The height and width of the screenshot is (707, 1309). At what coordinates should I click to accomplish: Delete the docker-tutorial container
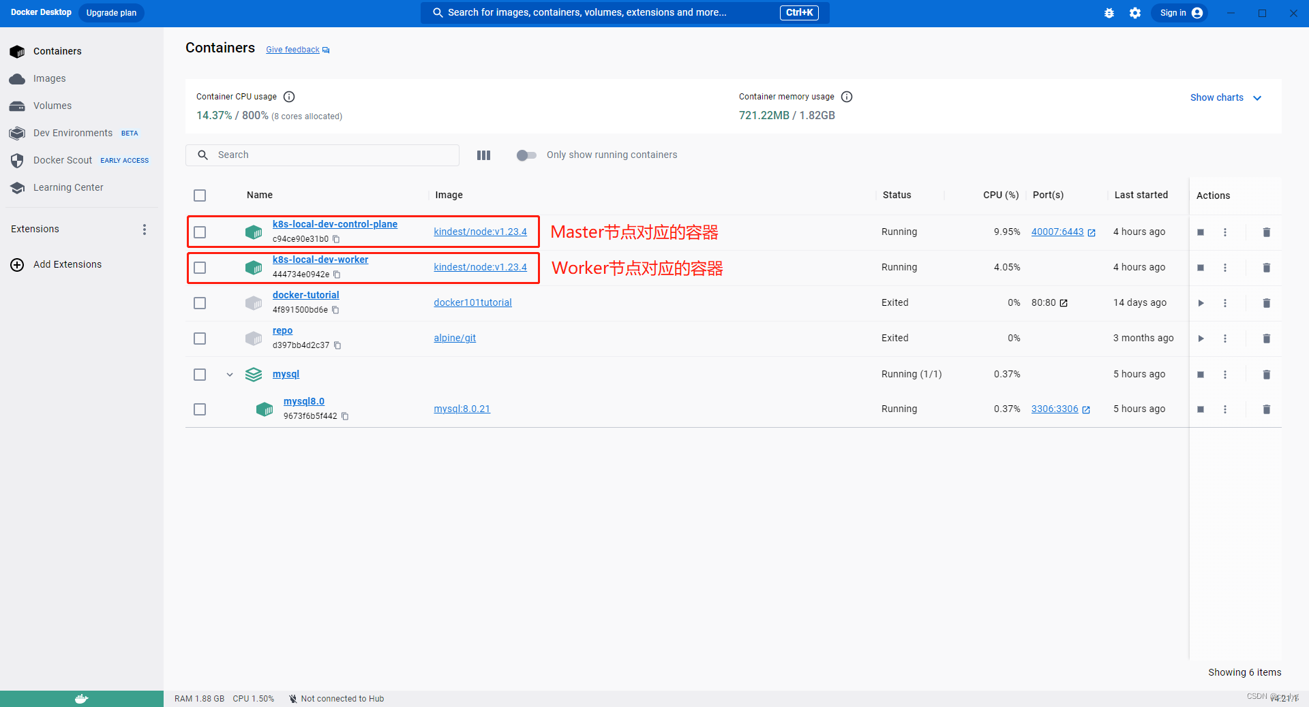pos(1267,303)
